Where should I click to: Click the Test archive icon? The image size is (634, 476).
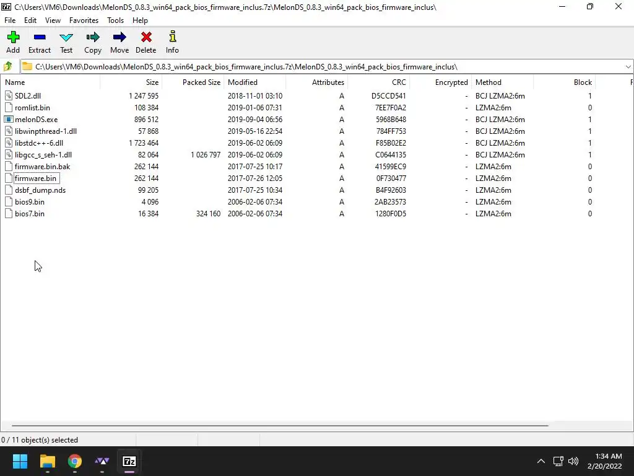pos(66,37)
